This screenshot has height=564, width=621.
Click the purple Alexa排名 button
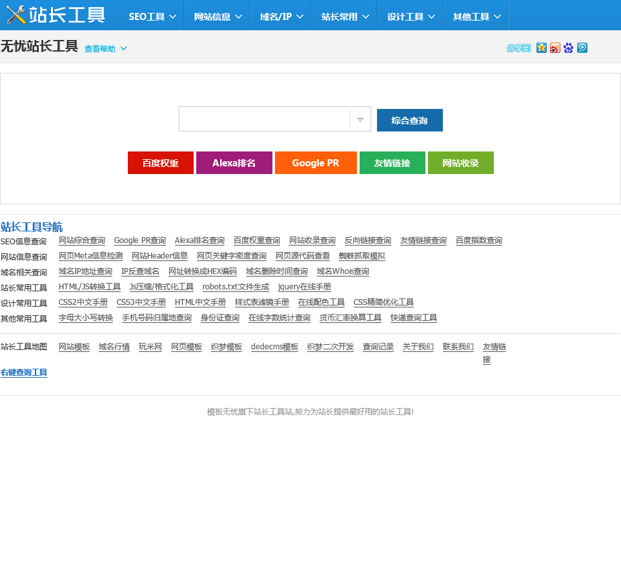point(234,163)
